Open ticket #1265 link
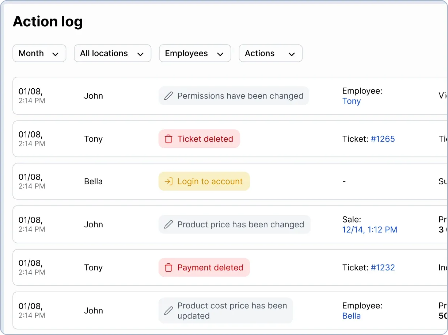Screen dimensions: 448x335 (x=383, y=139)
